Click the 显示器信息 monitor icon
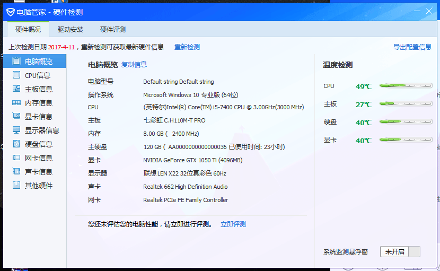Screen dimensions: 440x271 click(x=16, y=130)
